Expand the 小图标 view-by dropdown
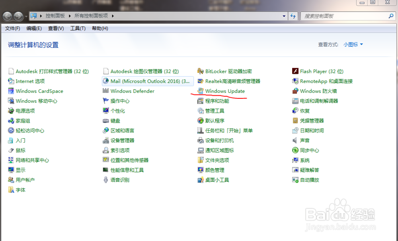 tap(353, 45)
